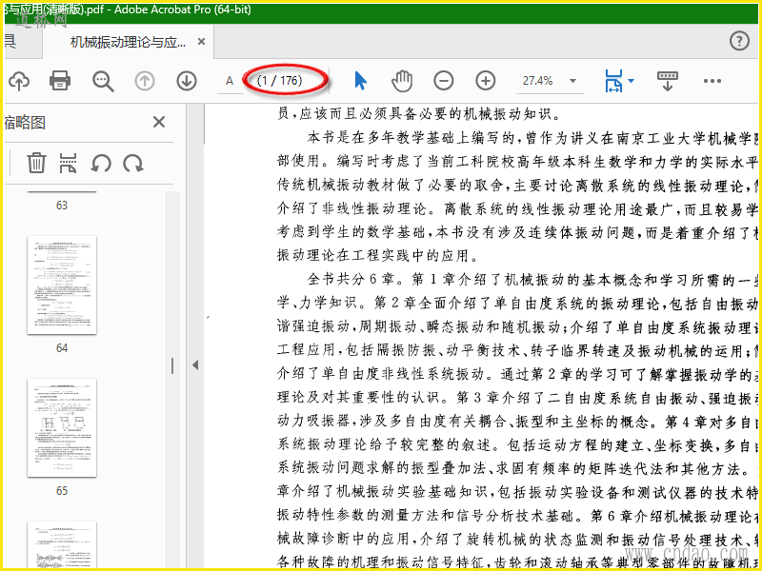Select the 机械振动理论与应 document tab
Viewport: 762px width, 571px height.
click(128, 42)
